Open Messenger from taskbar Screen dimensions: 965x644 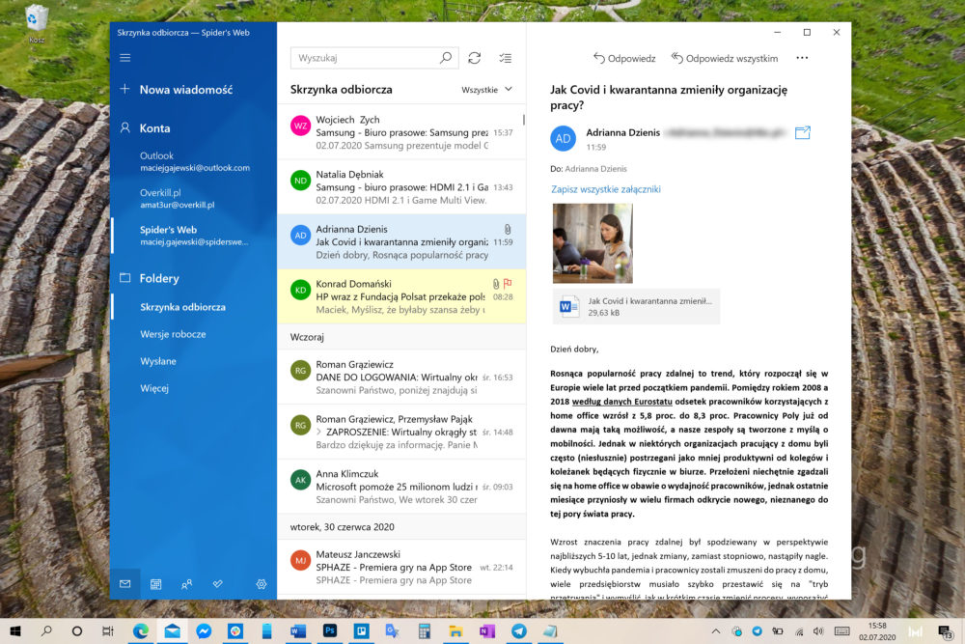coord(204,631)
